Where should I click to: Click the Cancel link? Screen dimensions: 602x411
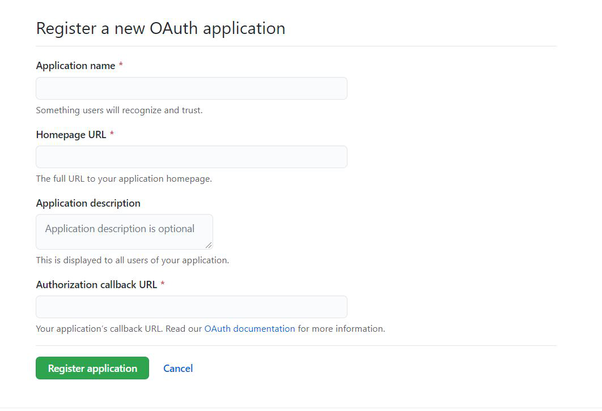(178, 369)
